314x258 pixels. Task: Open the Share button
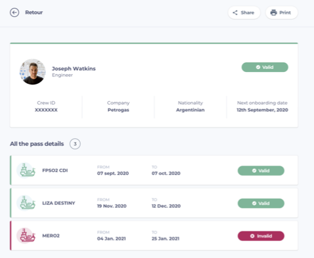[x=244, y=12]
